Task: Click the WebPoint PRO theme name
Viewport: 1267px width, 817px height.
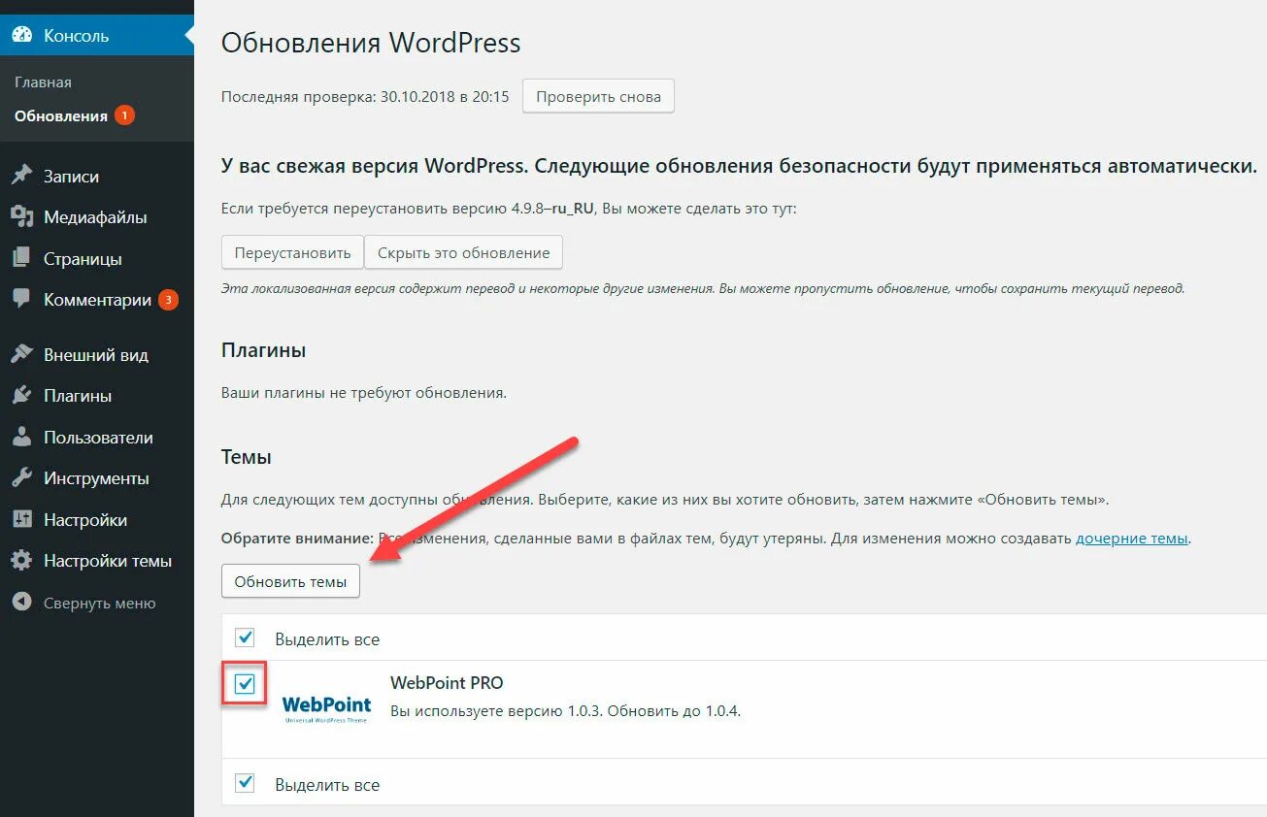Action: click(447, 683)
